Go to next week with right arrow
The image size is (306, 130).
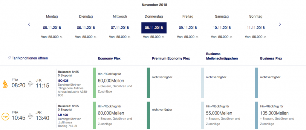coord(280,24)
